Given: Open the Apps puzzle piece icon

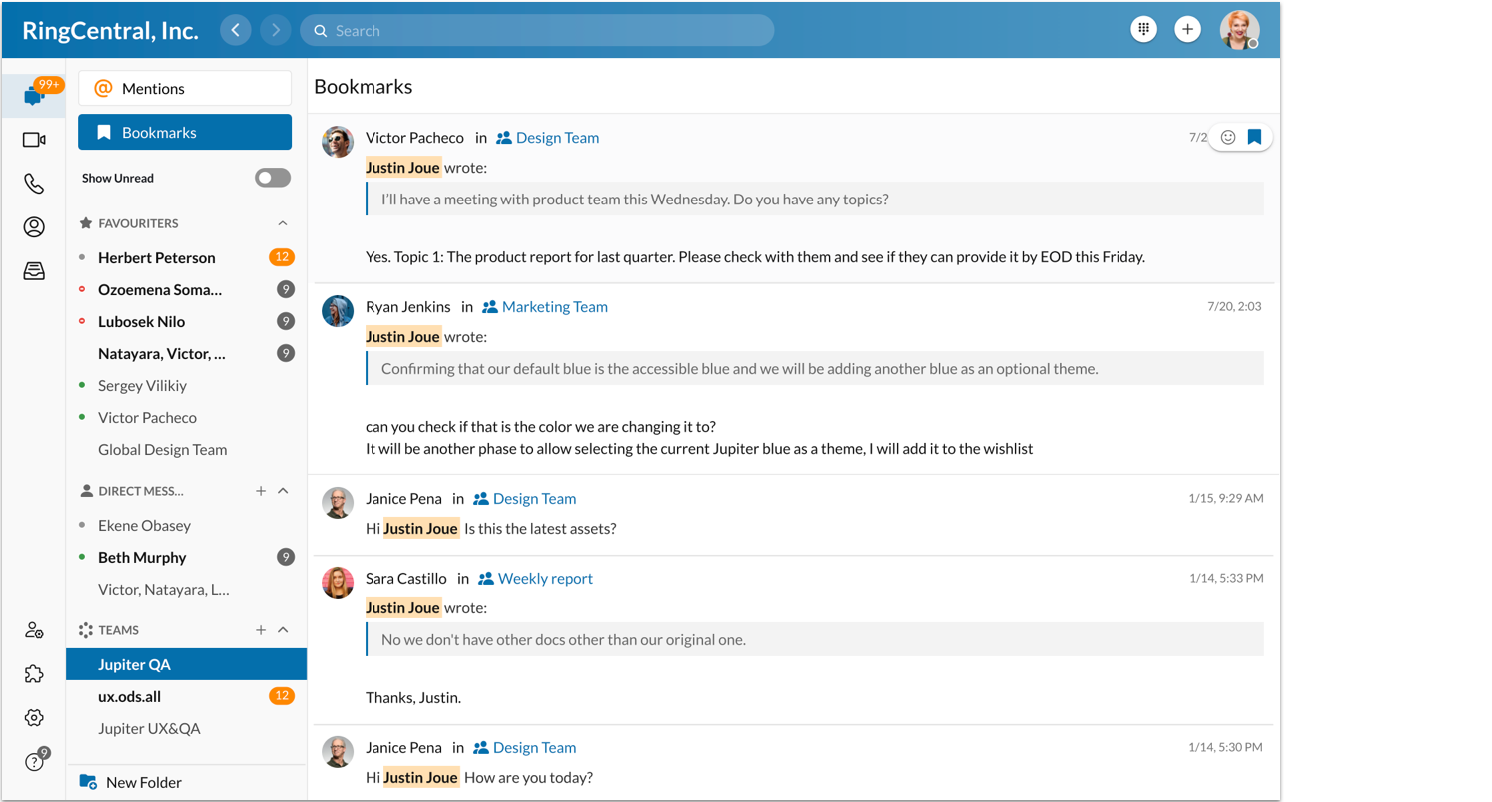Looking at the screenshot, I should point(34,674).
